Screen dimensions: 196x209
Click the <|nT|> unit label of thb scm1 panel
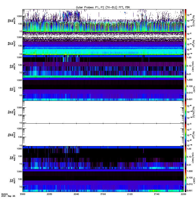point(194,89)
